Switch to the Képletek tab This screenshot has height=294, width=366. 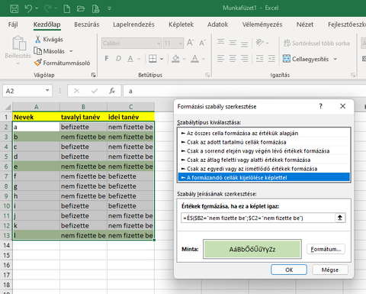coord(181,24)
